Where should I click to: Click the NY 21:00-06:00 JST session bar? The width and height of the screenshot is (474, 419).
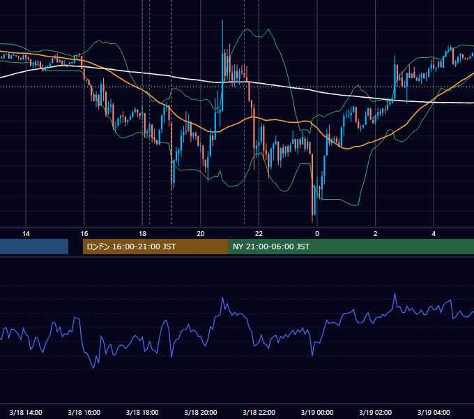point(351,247)
